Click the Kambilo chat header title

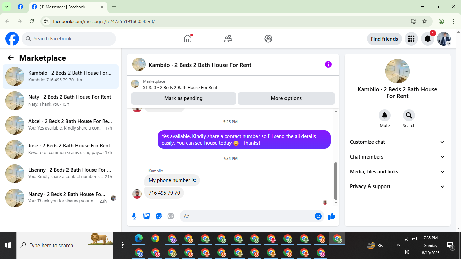pyautogui.click(x=200, y=65)
